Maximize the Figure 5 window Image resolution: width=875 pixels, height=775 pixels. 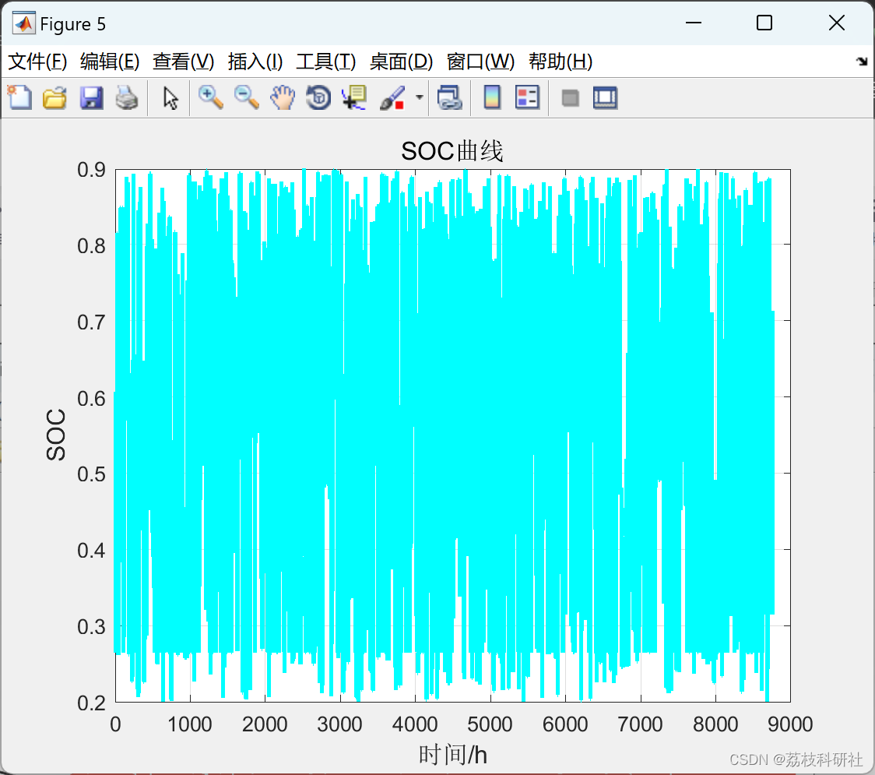(x=764, y=23)
